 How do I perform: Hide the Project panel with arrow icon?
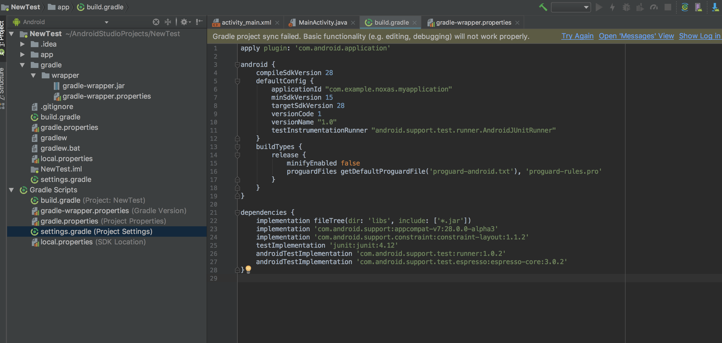pyautogui.click(x=199, y=22)
